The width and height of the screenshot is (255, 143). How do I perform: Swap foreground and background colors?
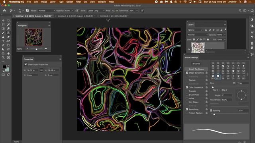pos(9,66)
